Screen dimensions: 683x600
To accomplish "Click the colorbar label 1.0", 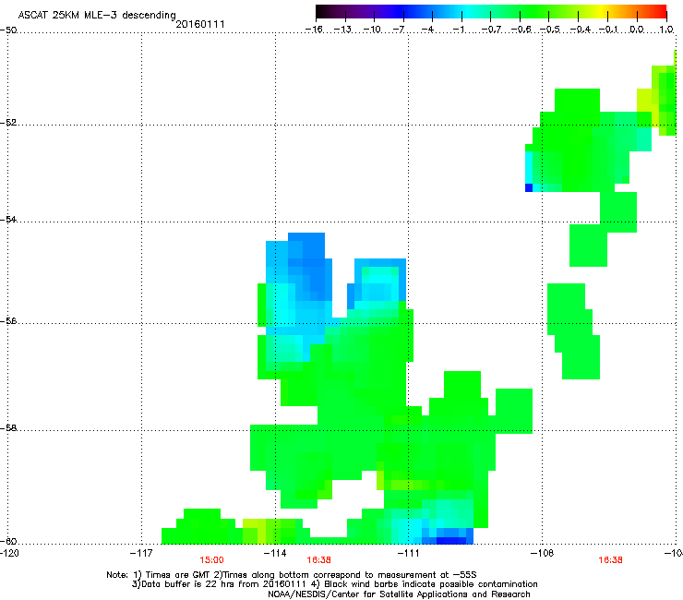I will 666,30.
